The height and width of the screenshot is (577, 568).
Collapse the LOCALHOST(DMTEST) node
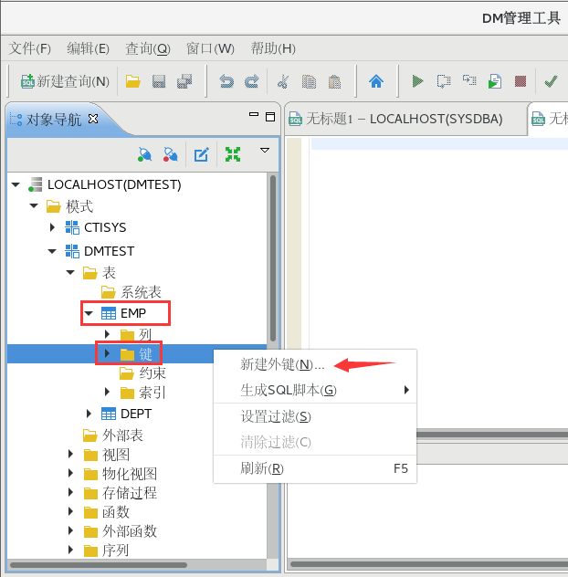coord(16,184)
